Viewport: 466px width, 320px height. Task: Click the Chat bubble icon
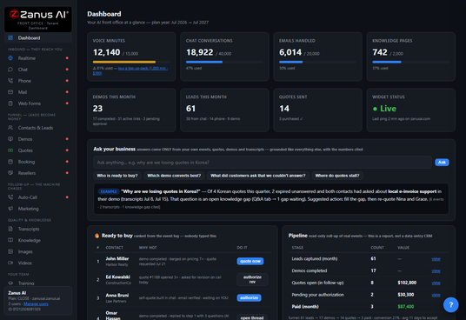[x=10, y=70]
